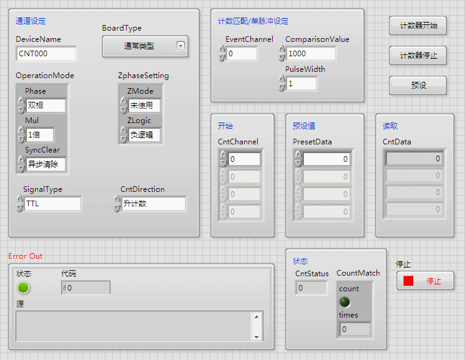
Task: Click the Mul 1倍 stepper arrows
Action: (22, 135)
